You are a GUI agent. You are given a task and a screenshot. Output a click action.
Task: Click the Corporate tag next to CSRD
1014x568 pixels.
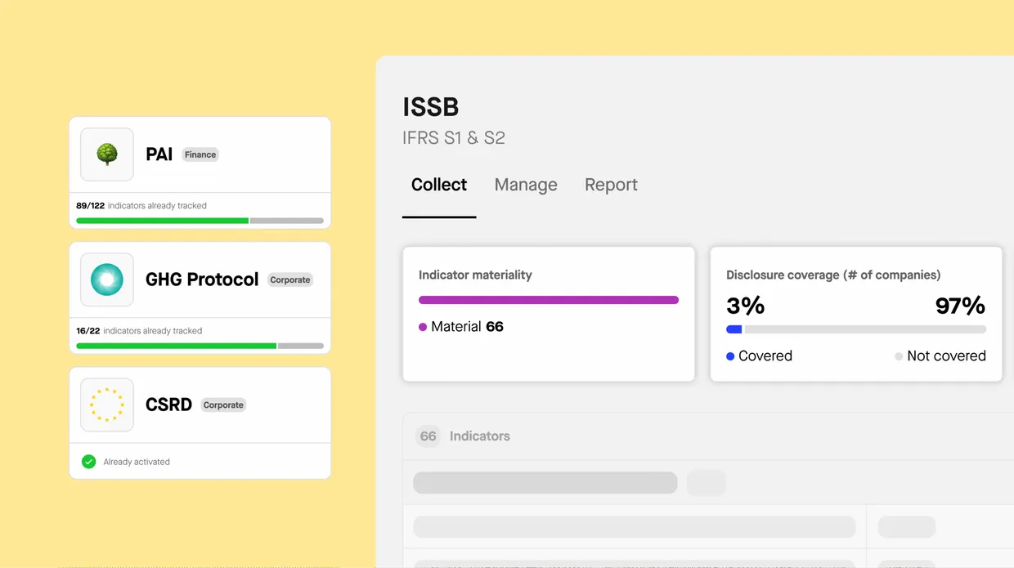223,405
